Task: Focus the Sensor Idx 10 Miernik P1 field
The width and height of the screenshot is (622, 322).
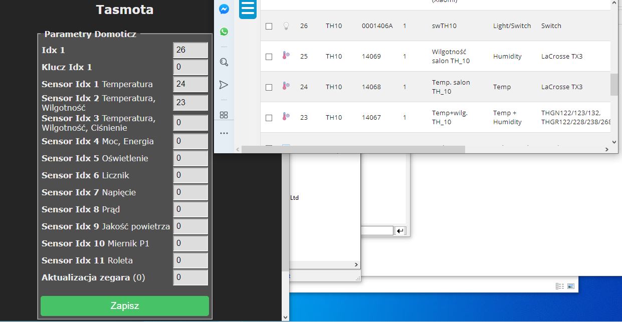Action: point(190,243)
